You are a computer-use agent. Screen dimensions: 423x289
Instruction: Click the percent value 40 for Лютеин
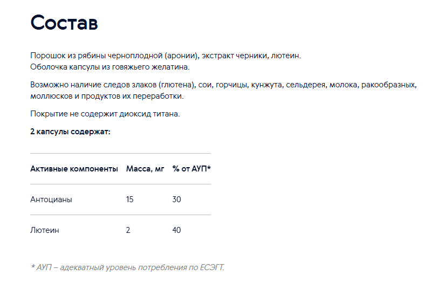click(x=177, y=230)
